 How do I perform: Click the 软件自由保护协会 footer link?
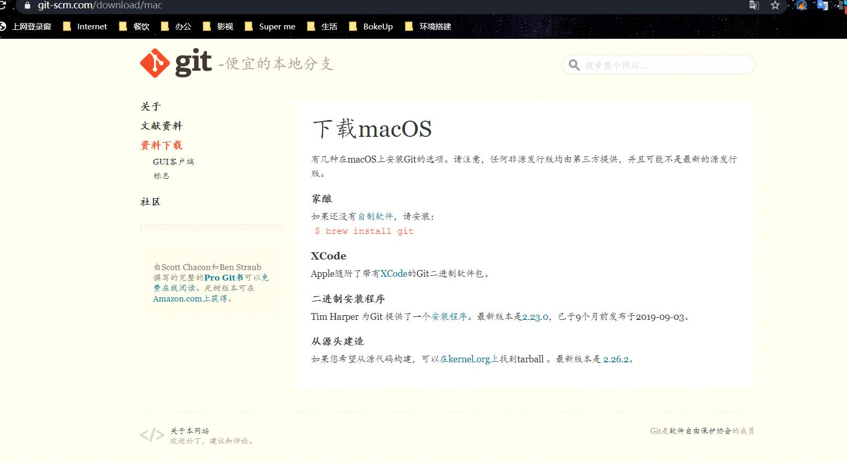tap(700, 430)
